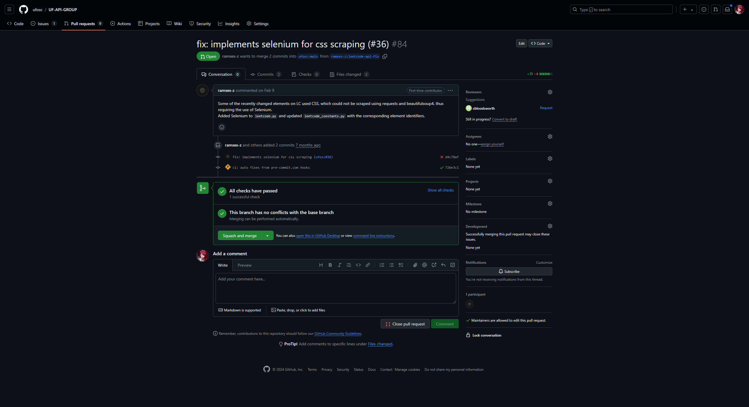Viewport: 749px width, 407px height.
Task: Click Subscribe to notifications button
Action: [x=509, y=271]
